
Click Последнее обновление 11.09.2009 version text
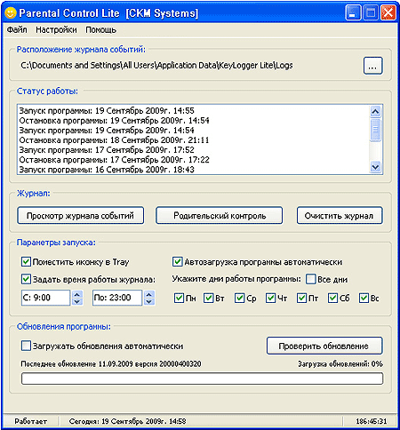[x=111, y=363]
